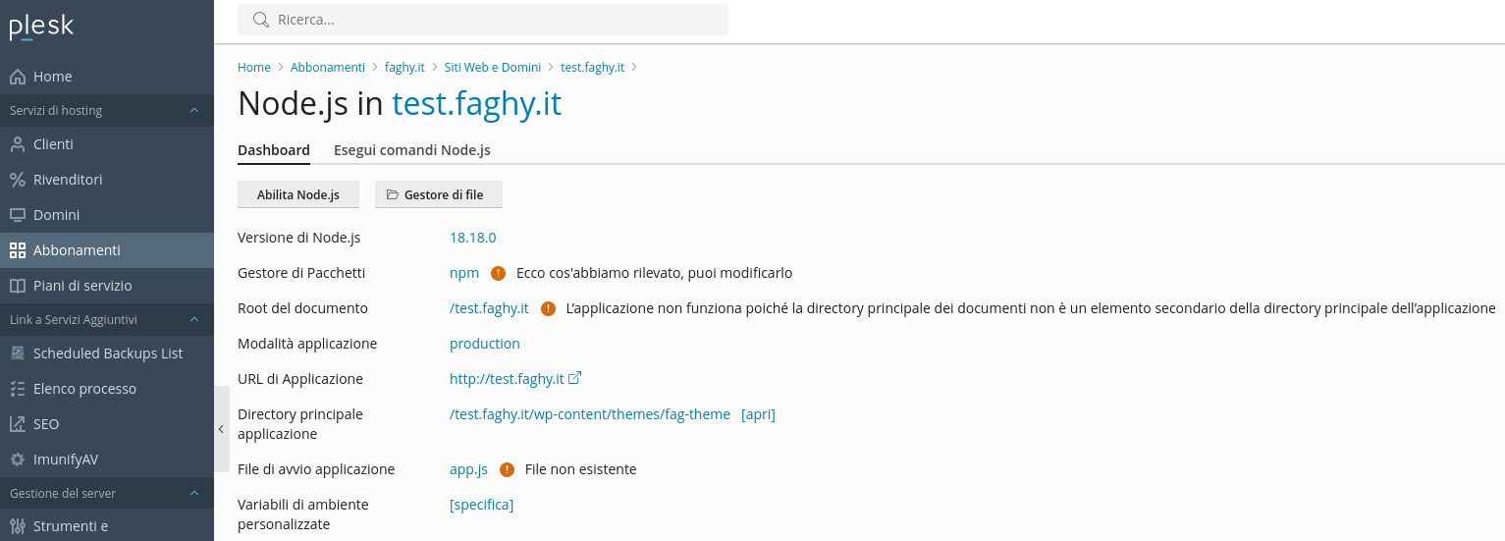This screenshot has width=1505, height=541.
Task: Click the Plesk logo
Action: pos(41,27)
